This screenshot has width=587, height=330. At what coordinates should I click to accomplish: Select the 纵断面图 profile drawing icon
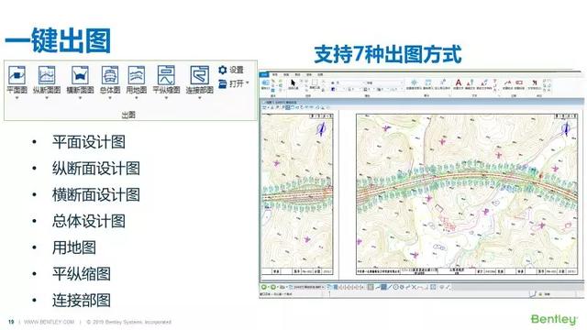click(47, 75)
